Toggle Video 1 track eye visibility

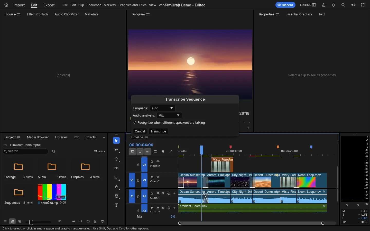coord(158,177)
